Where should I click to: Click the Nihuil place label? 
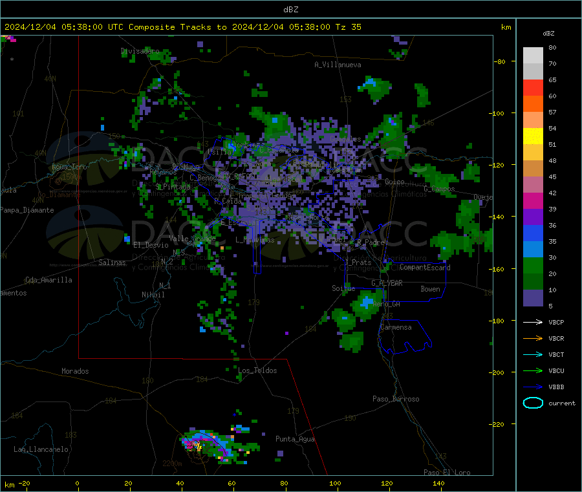pyautogui.click(x=153, y=295)
